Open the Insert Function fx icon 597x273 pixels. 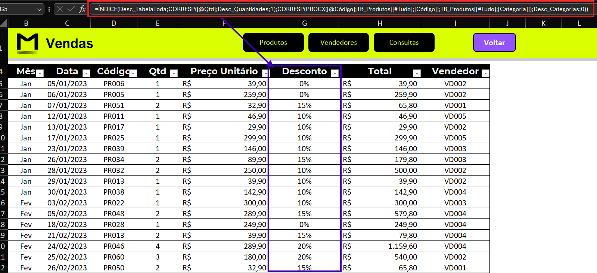click(82, 9)
